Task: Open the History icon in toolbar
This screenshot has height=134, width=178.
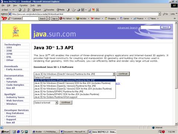Action: pyautogui.click(x=68, y=10)
